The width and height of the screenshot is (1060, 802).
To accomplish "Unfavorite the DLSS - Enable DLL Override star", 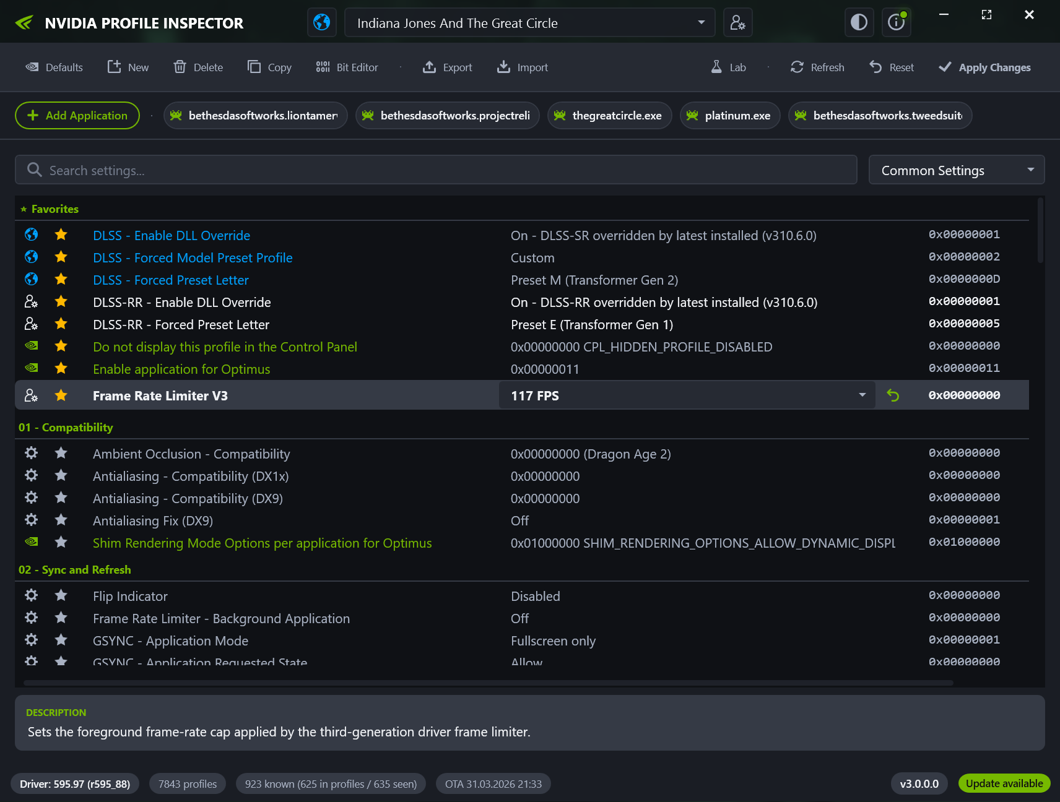I will coord(61,235).
